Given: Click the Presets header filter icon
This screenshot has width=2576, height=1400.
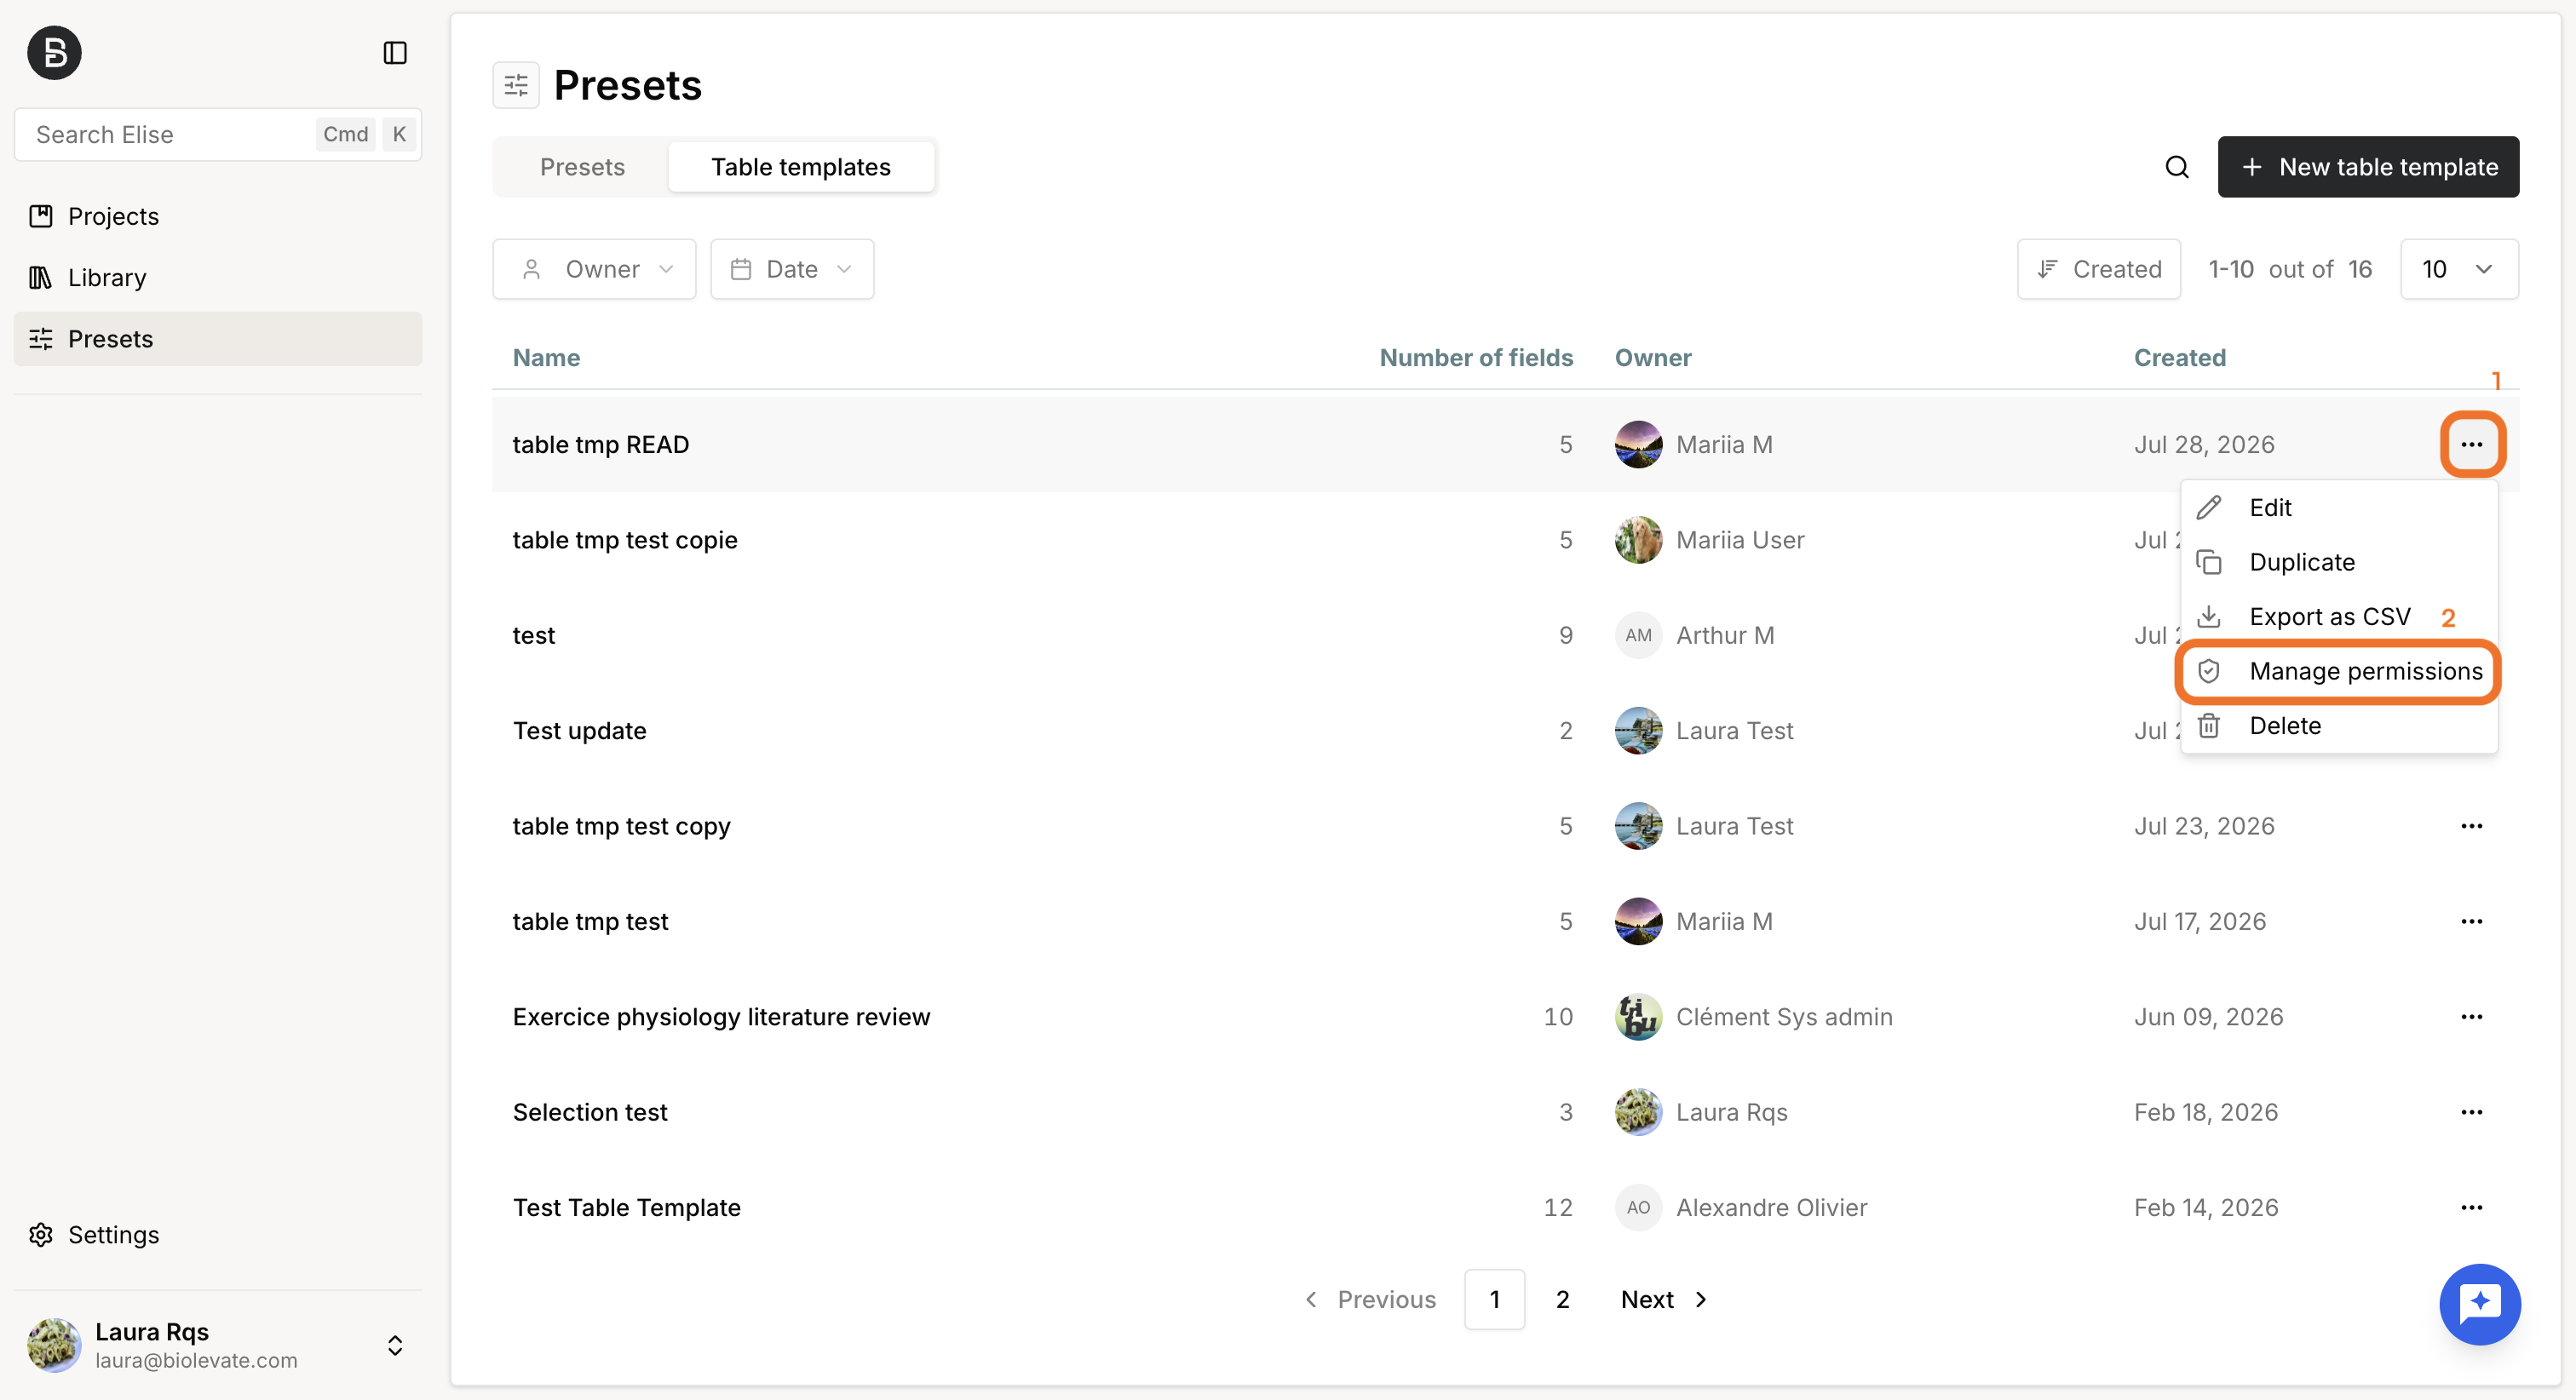Looking at the screenshot, I should click(x=516, y=86).
